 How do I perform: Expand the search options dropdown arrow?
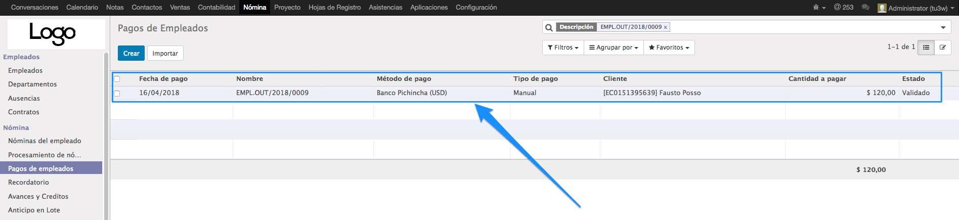pos(943,27)
